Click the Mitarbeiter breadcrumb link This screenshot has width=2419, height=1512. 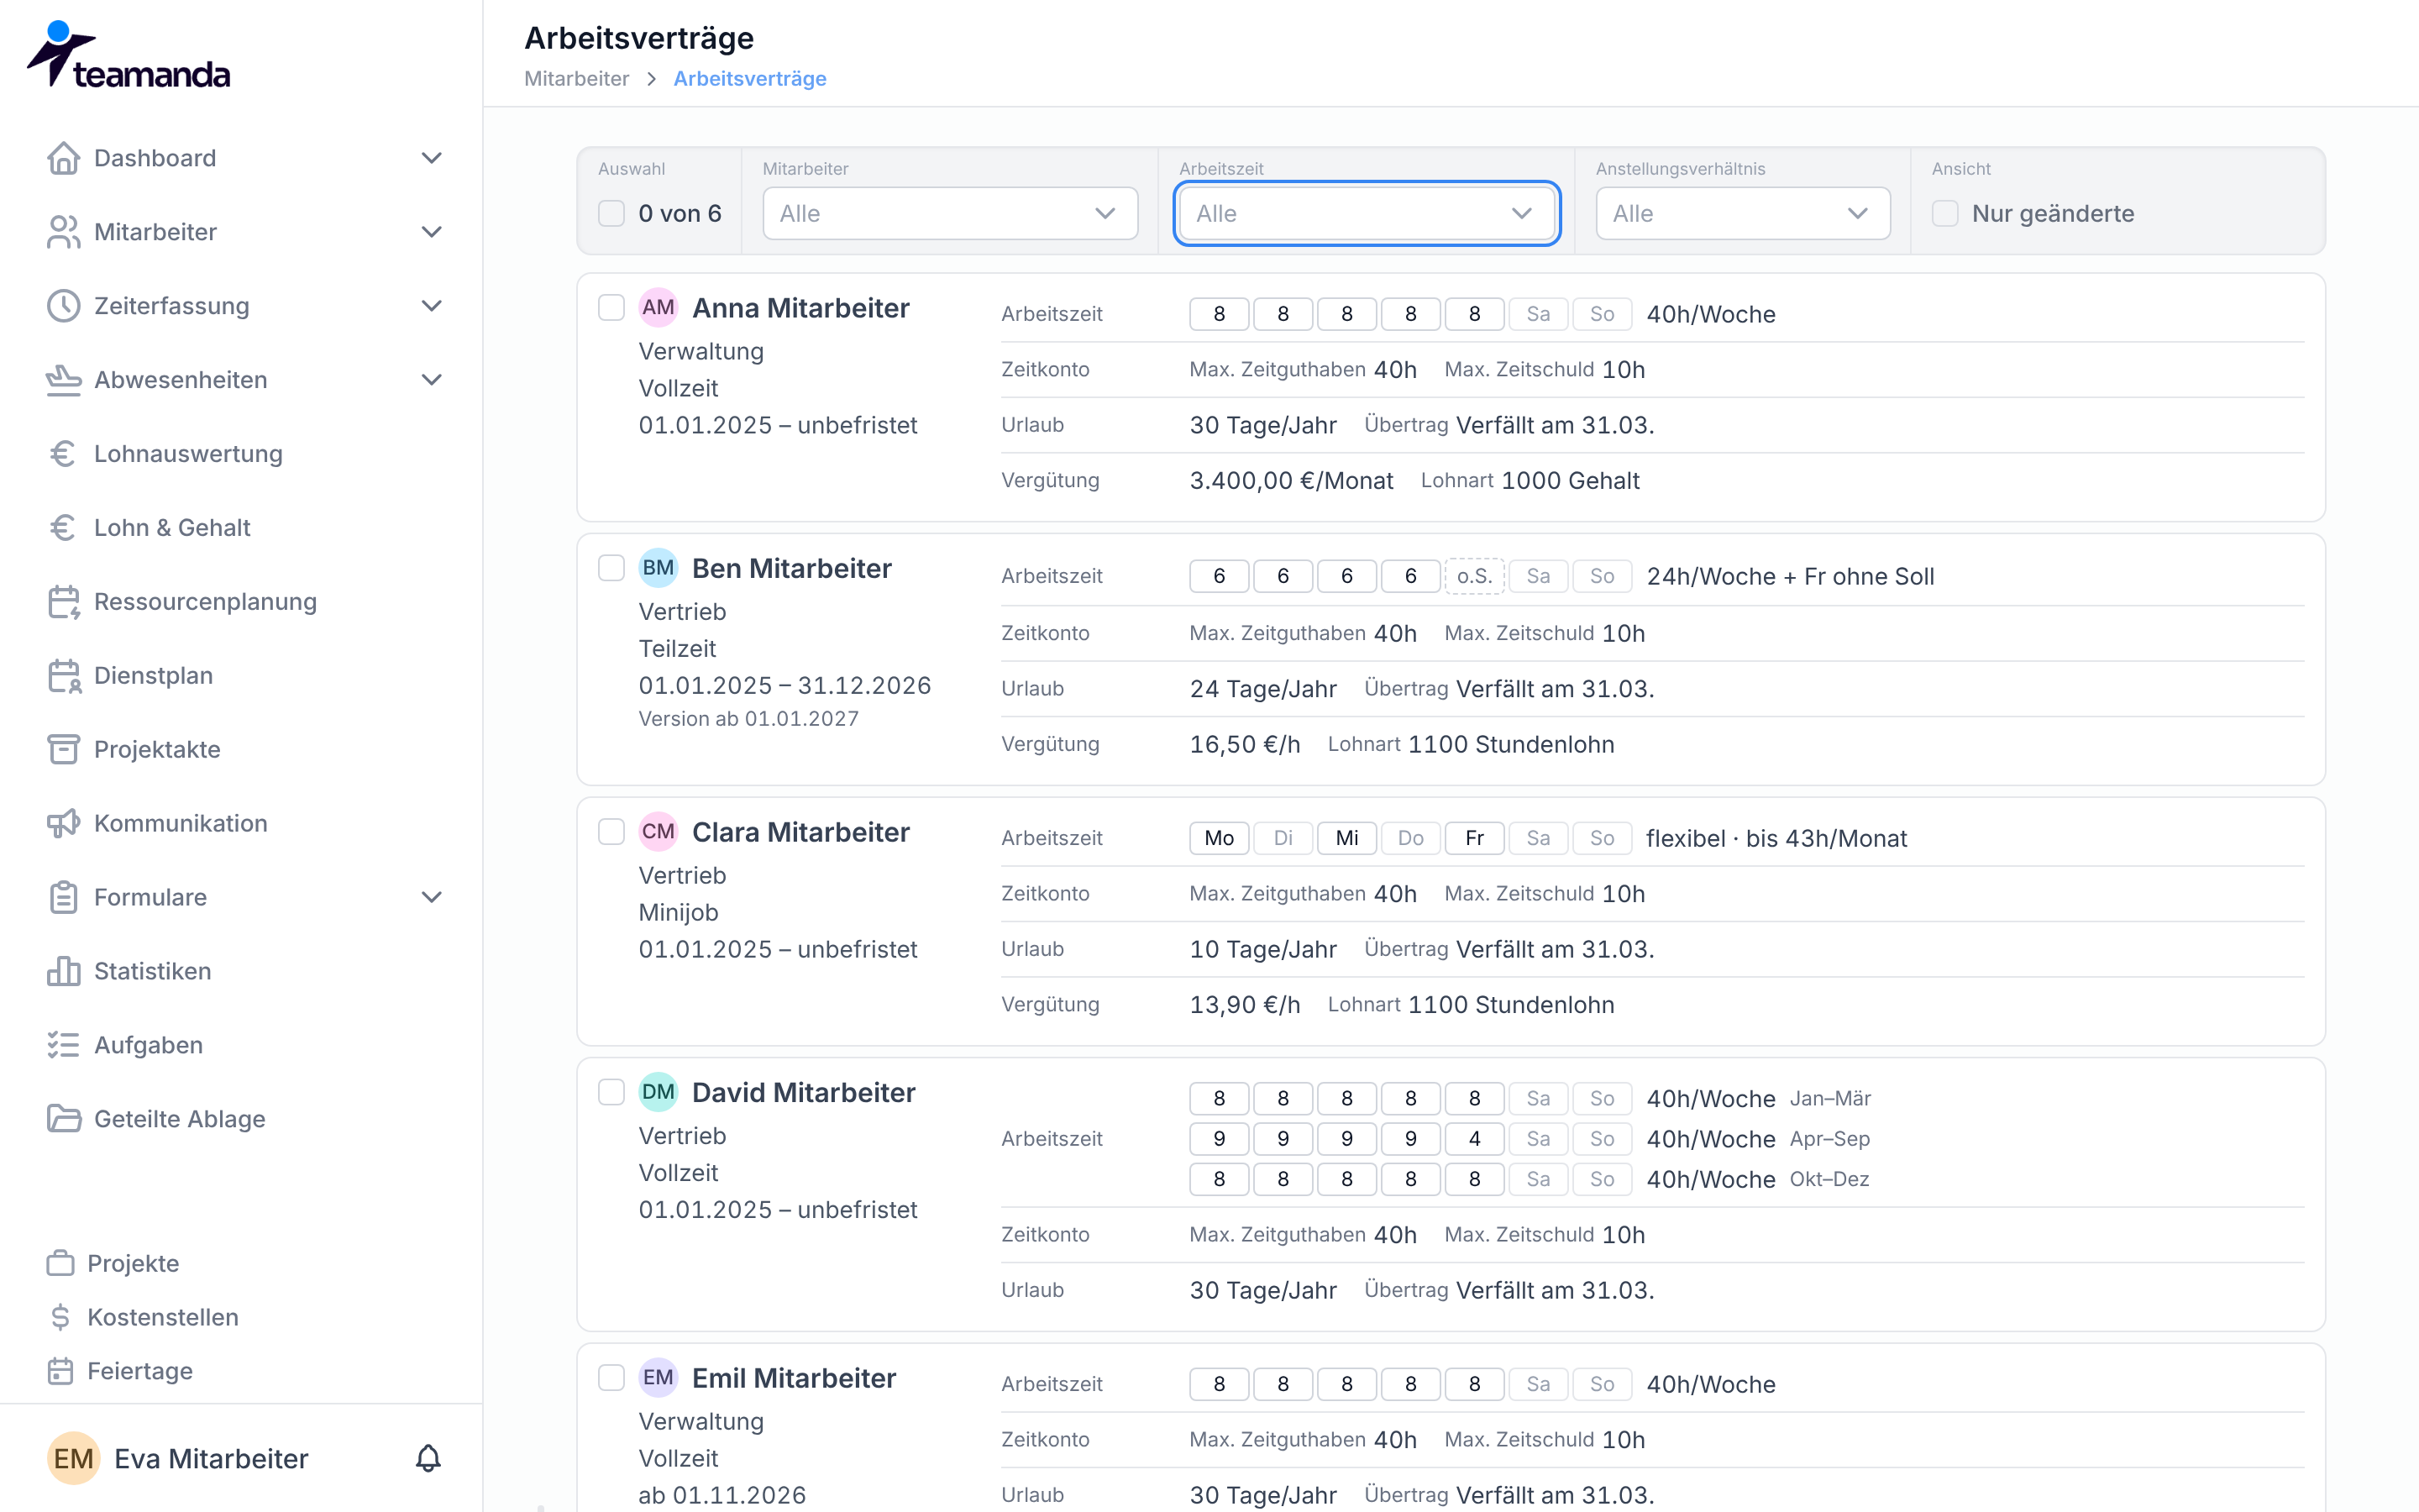[577, 78]
